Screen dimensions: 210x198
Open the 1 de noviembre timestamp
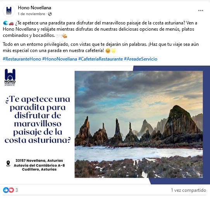click(31, 14)
